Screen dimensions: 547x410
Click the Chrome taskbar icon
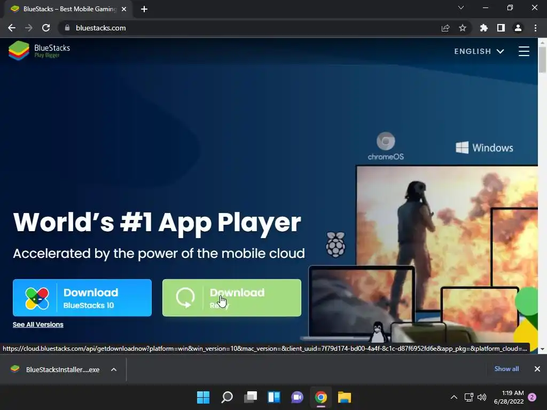pyautogui.click(x=321, y=397)
